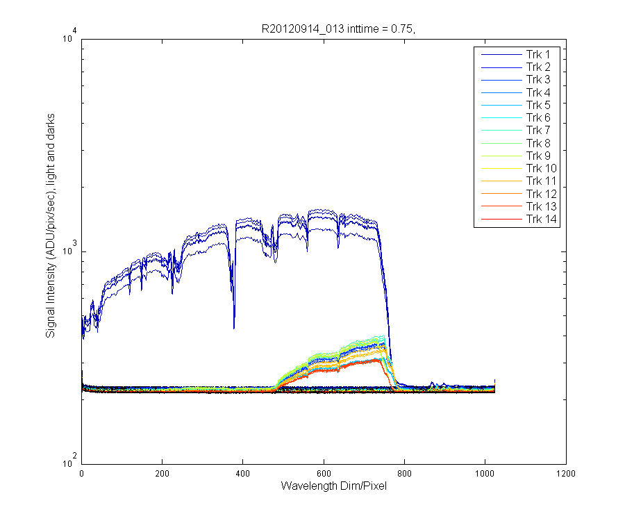This screenshot has height=521, width=625.
Task: Select the Trk 11 legend entry
Action: coord(519,181)
